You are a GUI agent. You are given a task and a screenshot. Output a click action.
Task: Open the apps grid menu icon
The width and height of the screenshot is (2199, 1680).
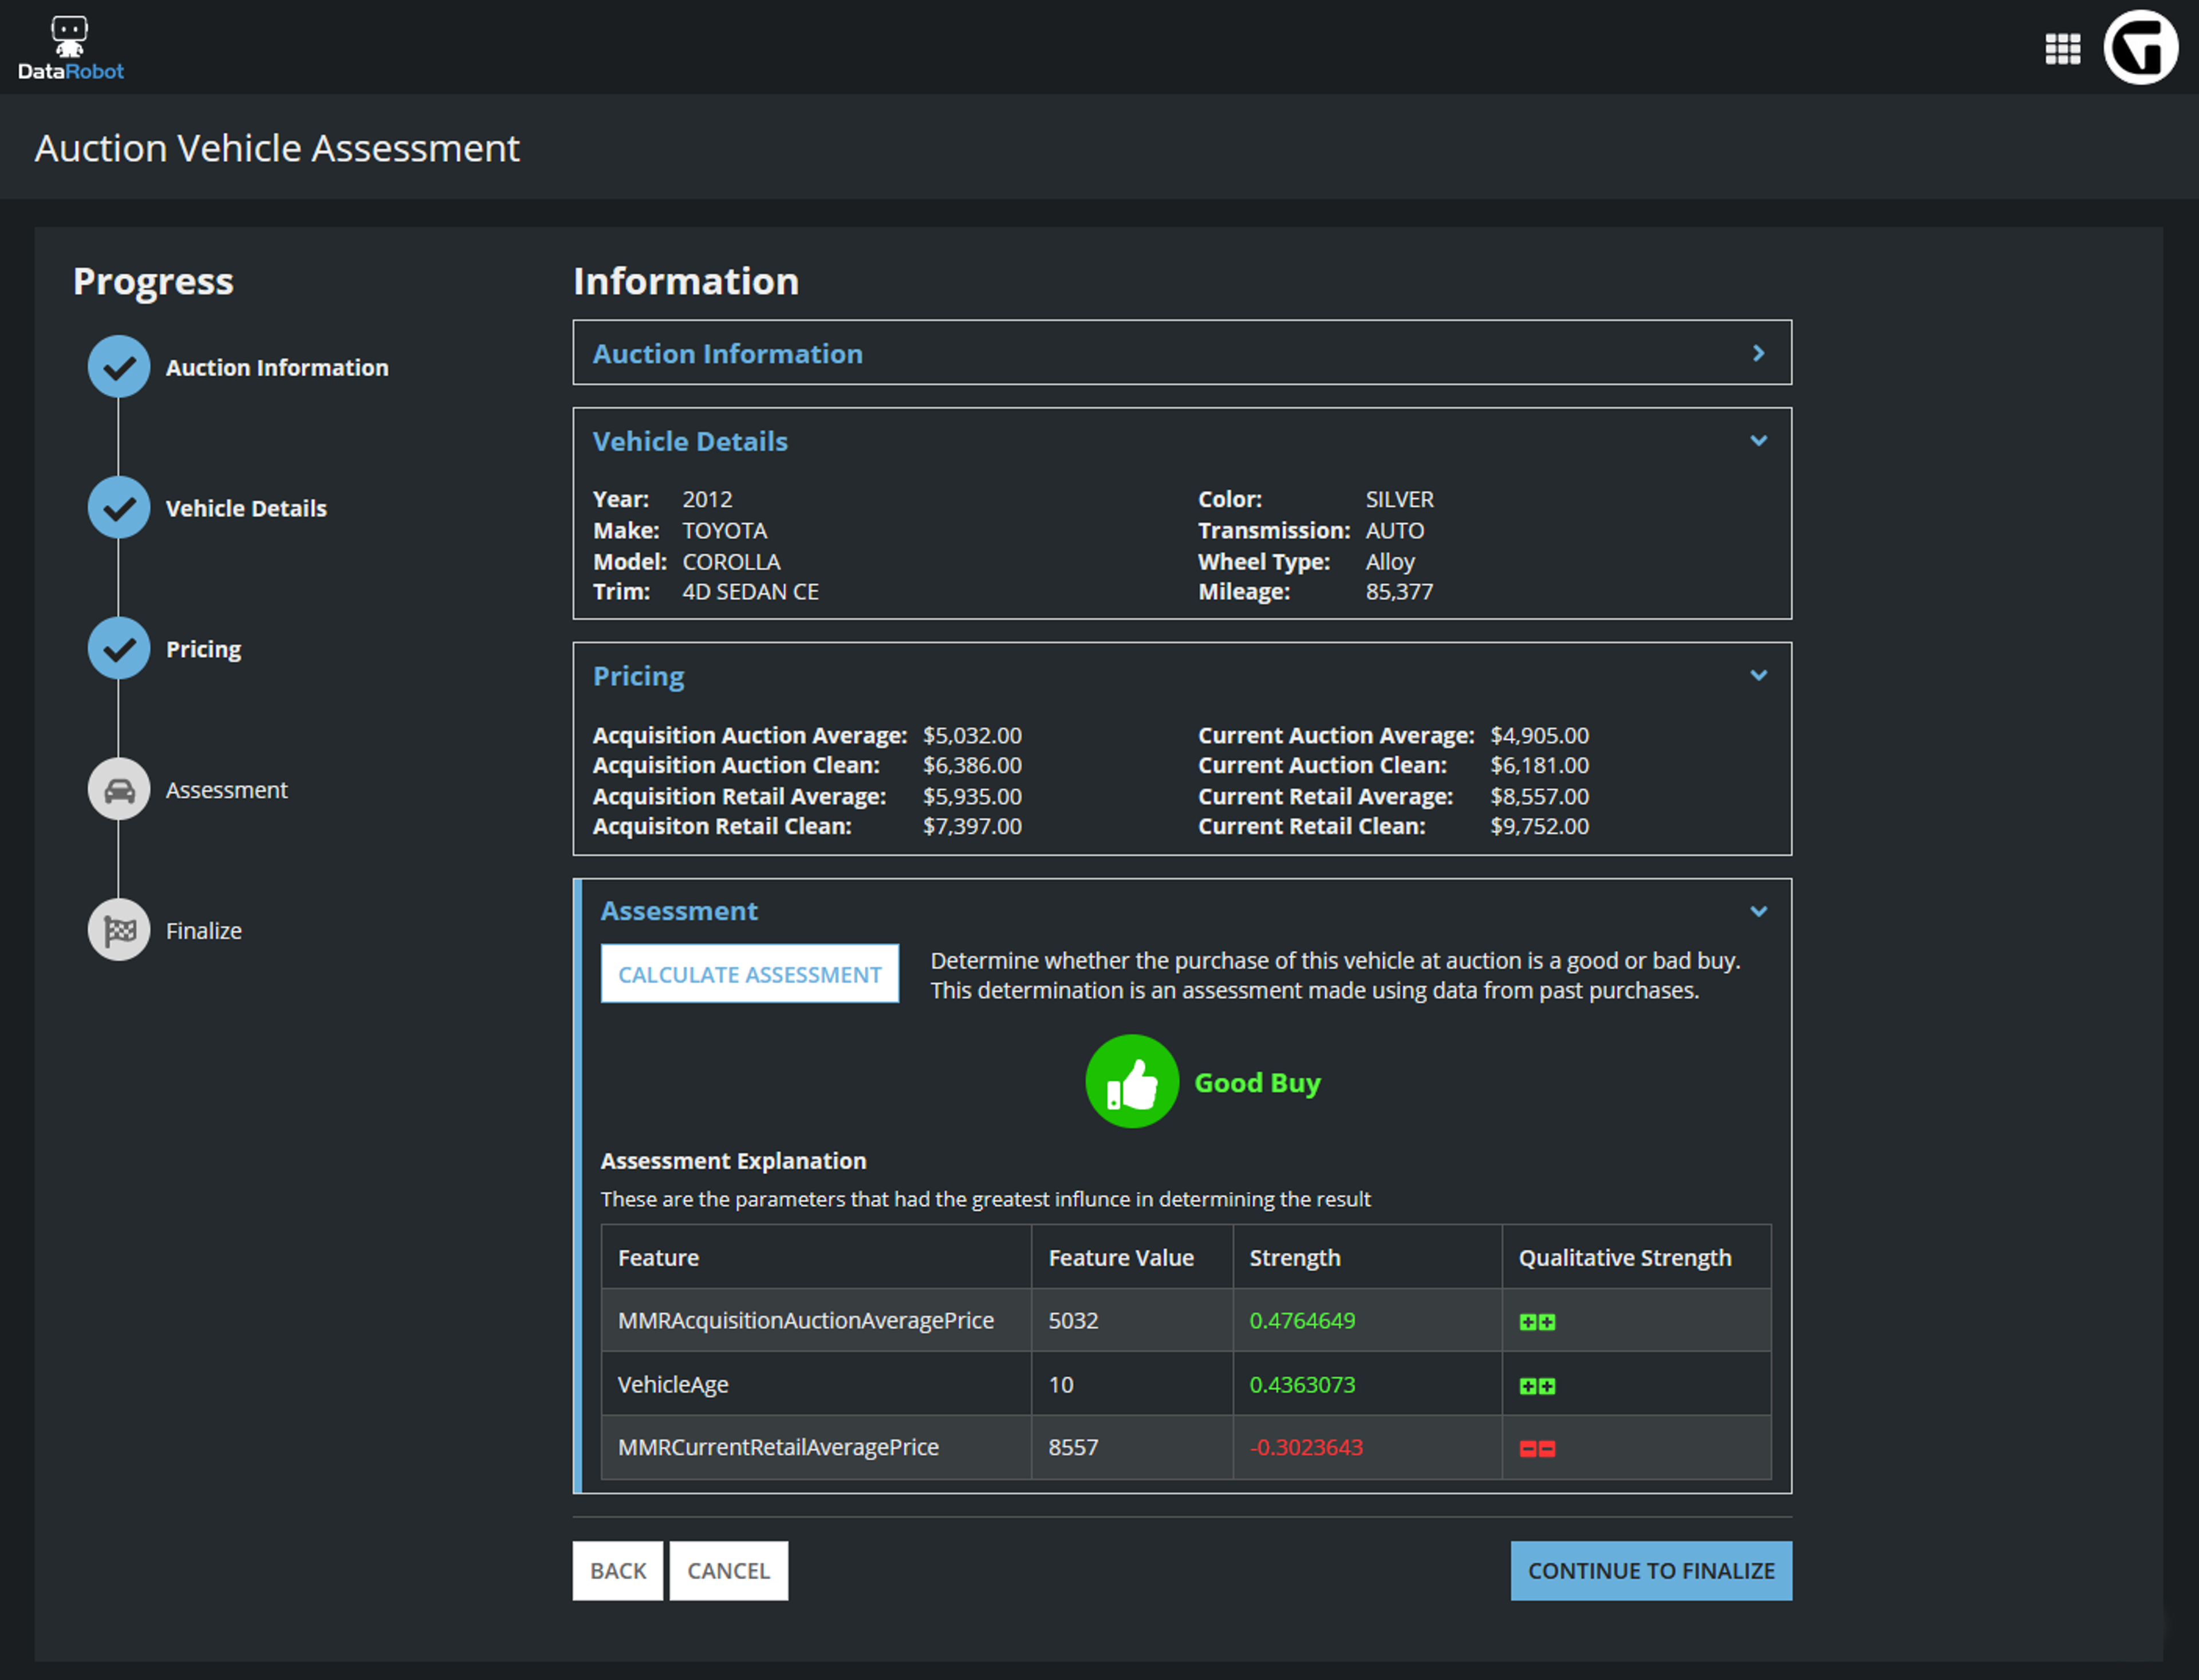tap(2062, 48)
